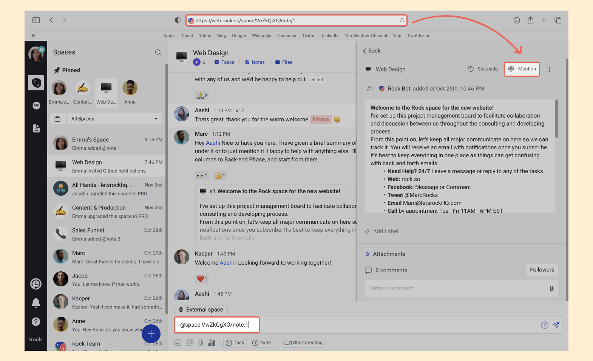This screenshot has width=593, height=361.
Task: Click the folder icon beside All Spaces
Action: point(57,119)
